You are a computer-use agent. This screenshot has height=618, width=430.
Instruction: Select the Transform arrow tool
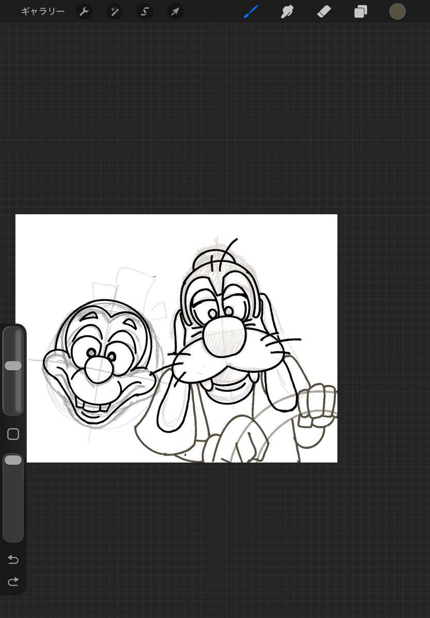point(175,11)
